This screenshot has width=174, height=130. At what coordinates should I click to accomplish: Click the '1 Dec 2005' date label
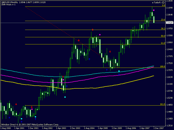tap(117, 128)
